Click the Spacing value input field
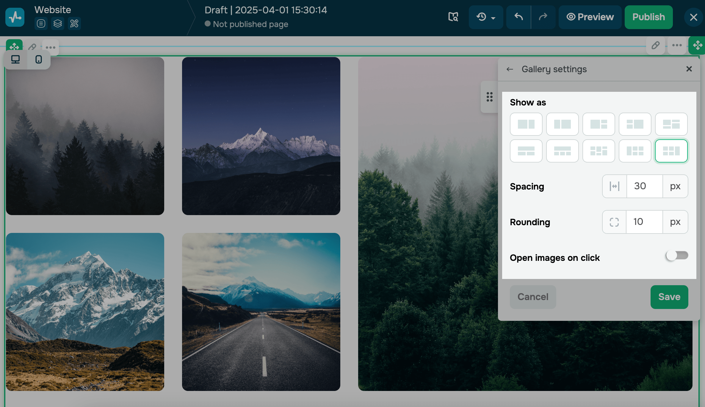This screenshot has width=705, height=407. [x=644, y=186]
